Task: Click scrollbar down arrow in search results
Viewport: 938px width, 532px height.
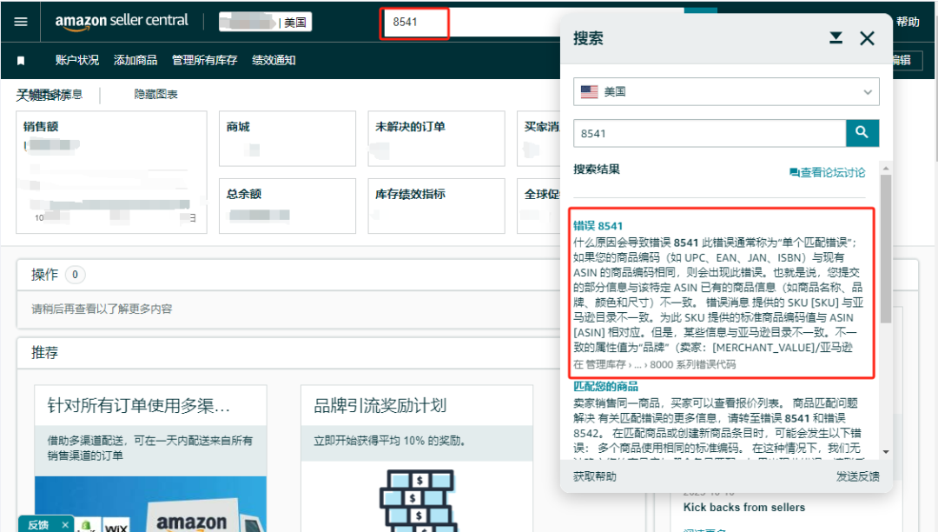Action: (885, 451)
